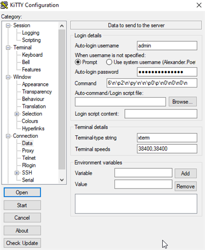Click the Terminal-type string field

pos(167,138)
